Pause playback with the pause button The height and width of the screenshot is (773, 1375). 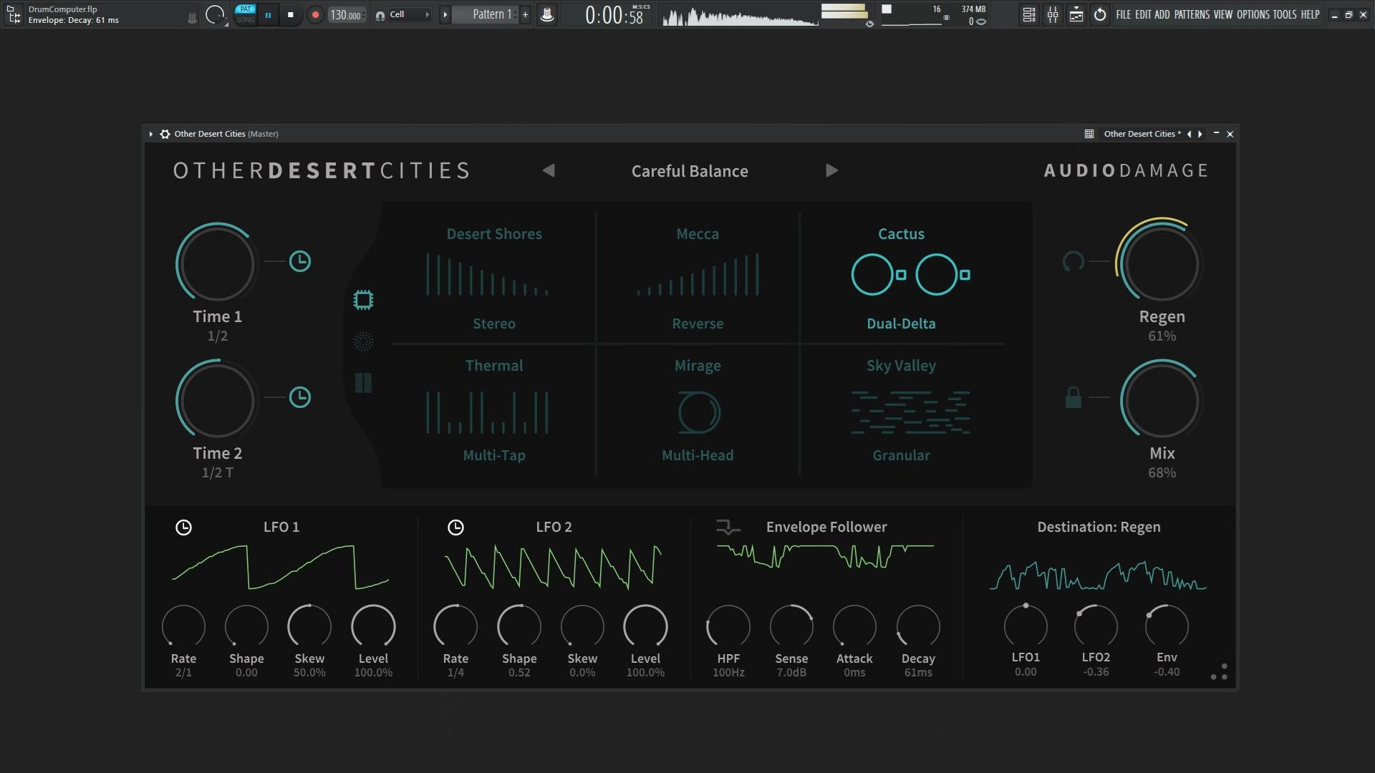268,14
